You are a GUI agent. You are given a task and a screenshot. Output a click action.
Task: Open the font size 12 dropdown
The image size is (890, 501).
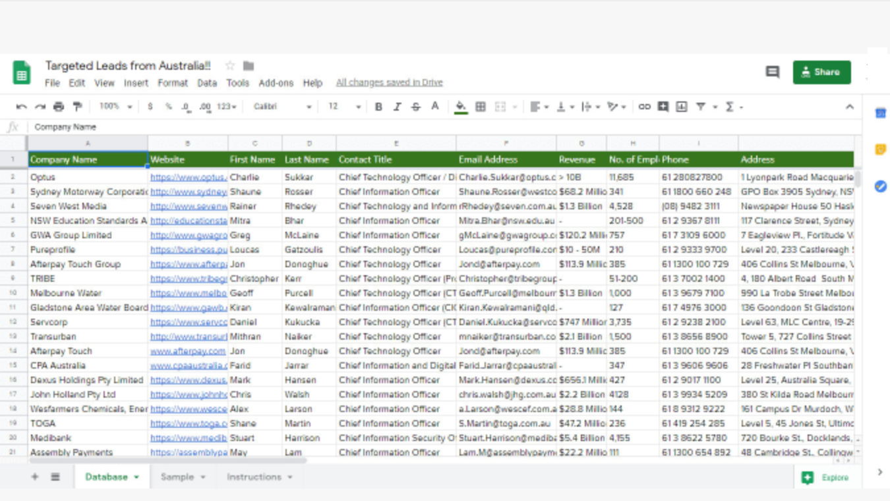tap(344, 107)
